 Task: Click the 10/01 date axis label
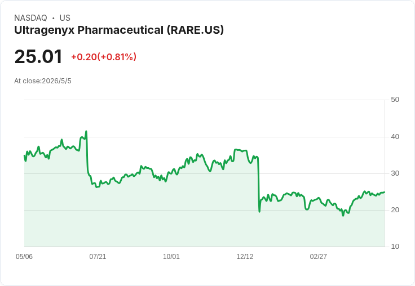point(171,257)
